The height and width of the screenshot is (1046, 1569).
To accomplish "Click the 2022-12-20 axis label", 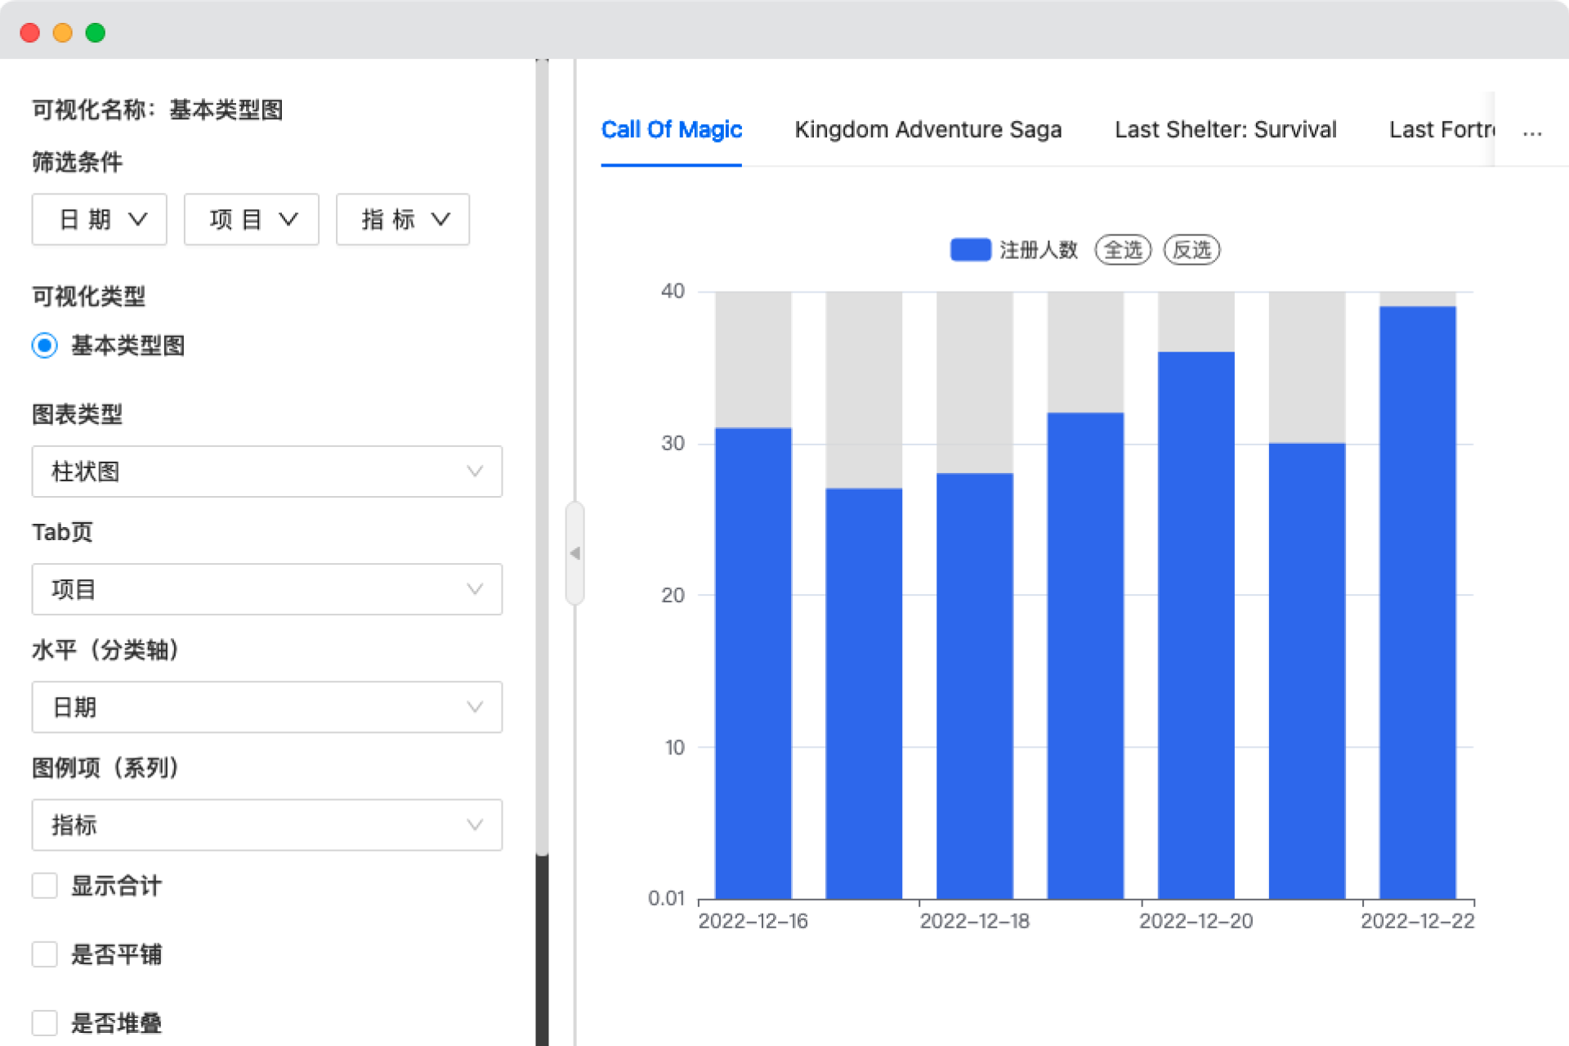I will (x=1196, y=921).
